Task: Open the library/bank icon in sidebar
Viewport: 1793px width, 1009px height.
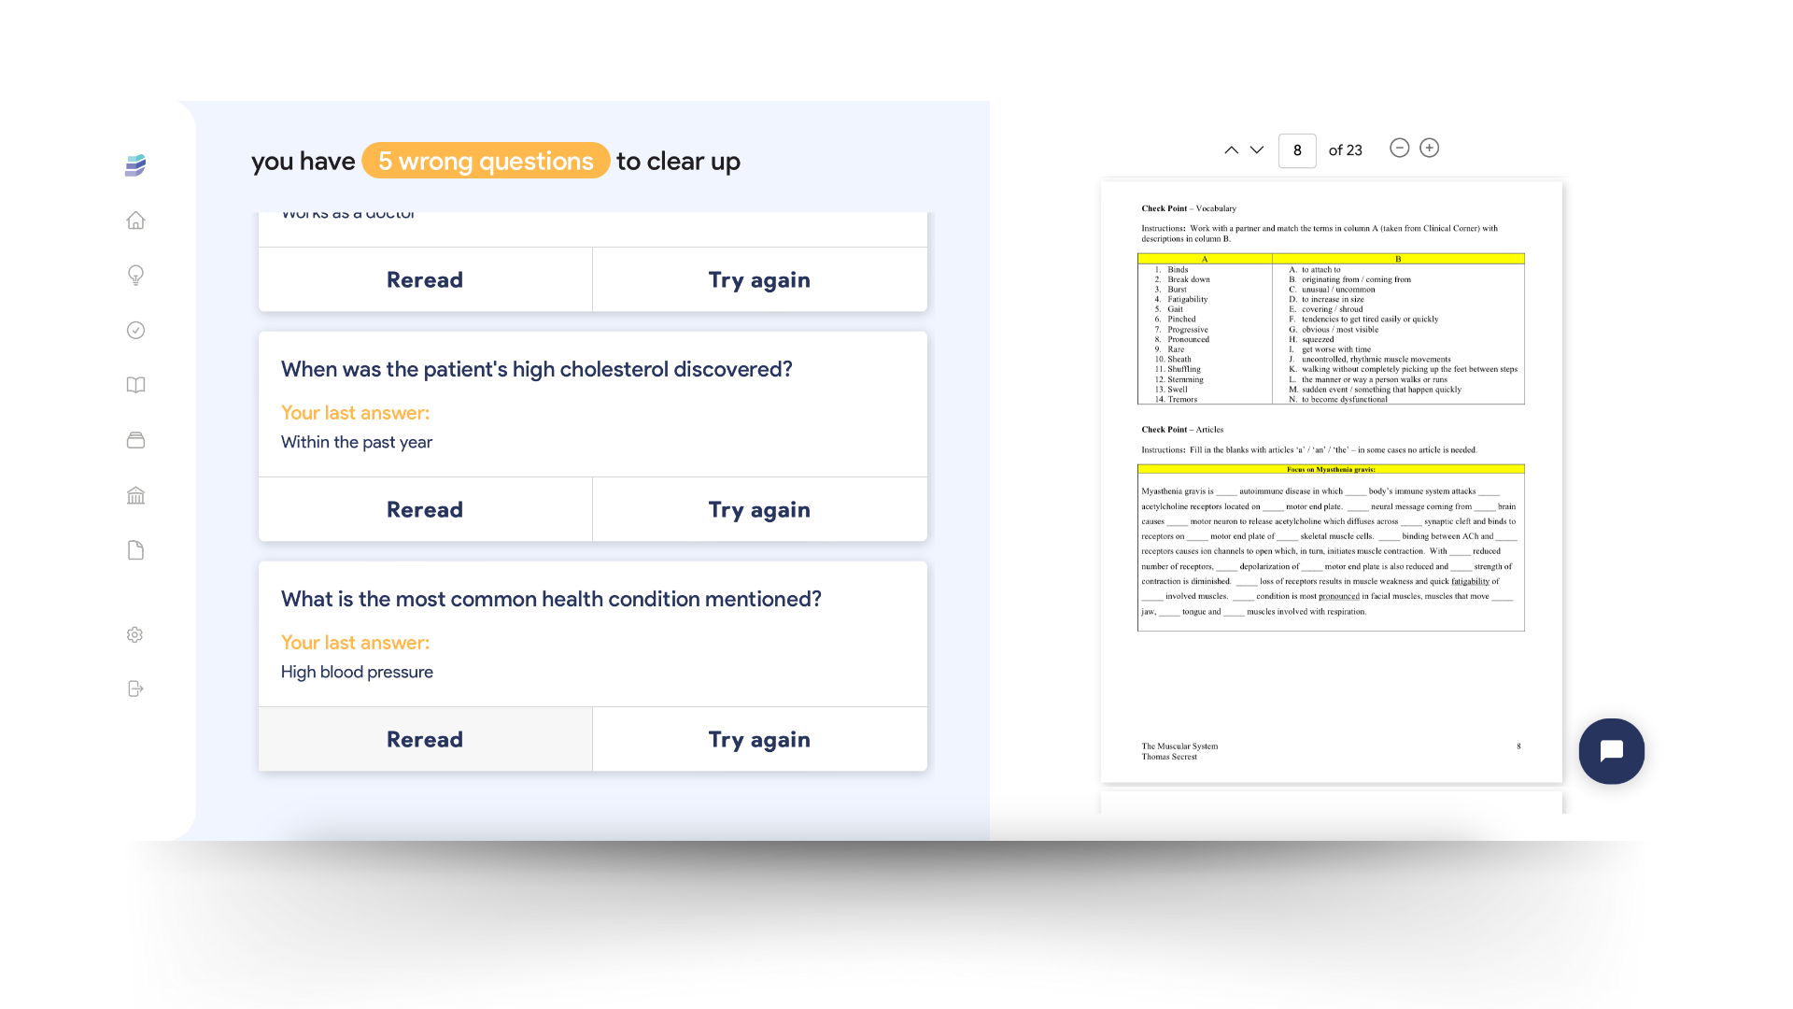Action: pyautogui.click(x=135, y=494)
